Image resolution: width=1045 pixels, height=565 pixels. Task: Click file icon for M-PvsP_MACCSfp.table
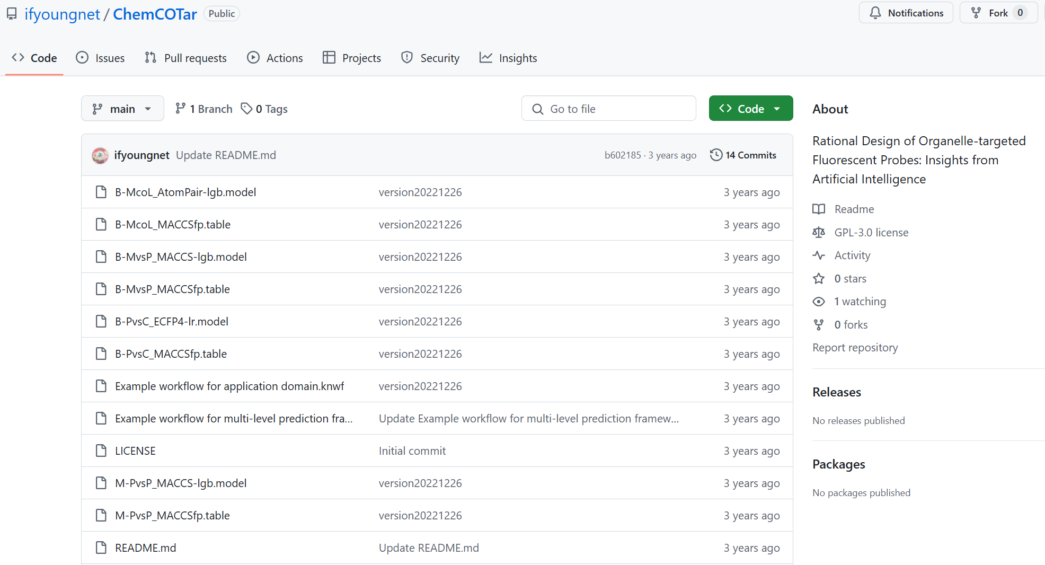click(x=101, y=515)
